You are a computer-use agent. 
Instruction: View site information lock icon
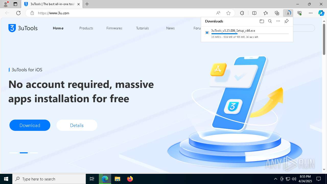click(x=32, y=13)
